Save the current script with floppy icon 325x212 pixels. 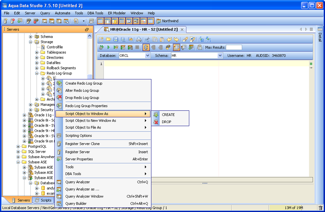click(x=116, y=40)
